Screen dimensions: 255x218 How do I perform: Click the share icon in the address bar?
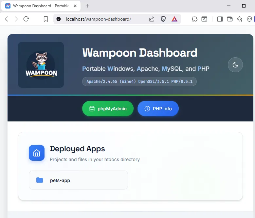point(152,19)
